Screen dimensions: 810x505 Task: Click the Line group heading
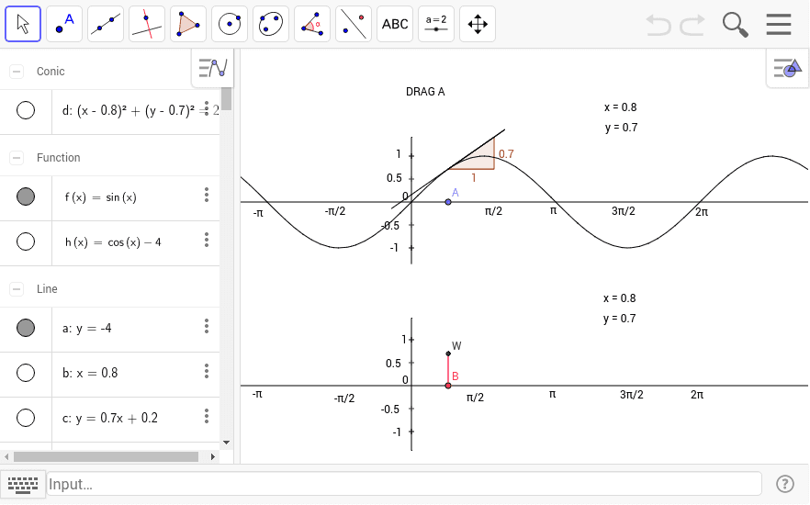47,288
